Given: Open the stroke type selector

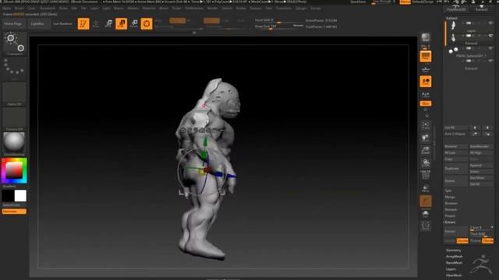Looking at the screenshot, I should point(14,68).
